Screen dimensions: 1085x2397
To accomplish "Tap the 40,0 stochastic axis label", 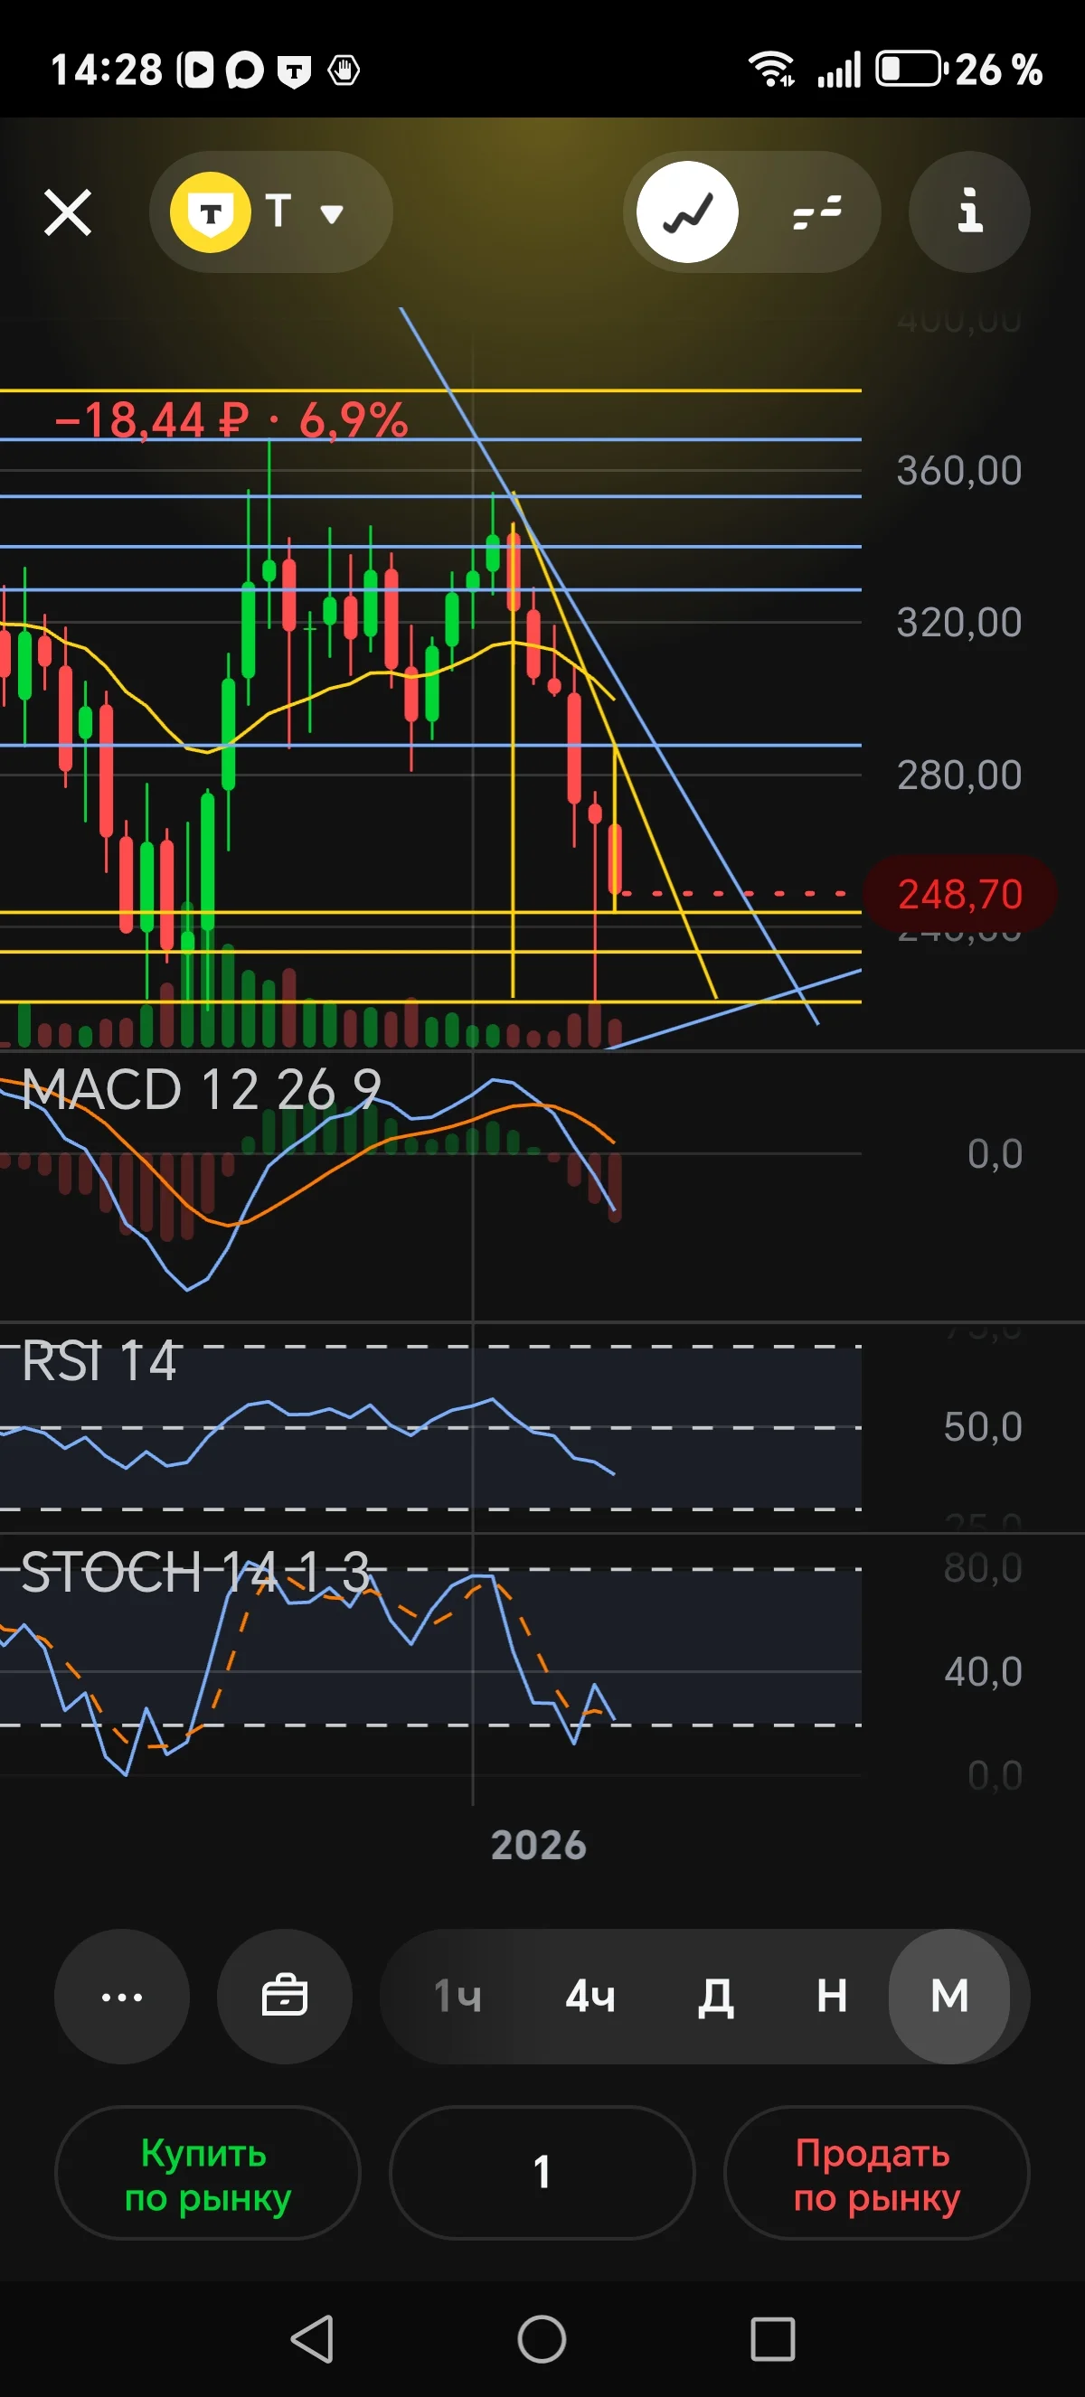I will pos(983,1672).
